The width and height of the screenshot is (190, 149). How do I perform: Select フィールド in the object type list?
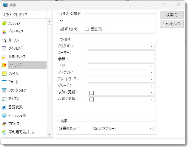point(27,65)
